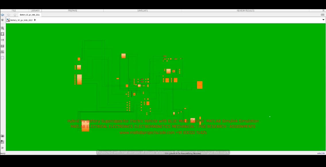
Task: Click the Up to Parent arrow
Action: pos(15,15)
